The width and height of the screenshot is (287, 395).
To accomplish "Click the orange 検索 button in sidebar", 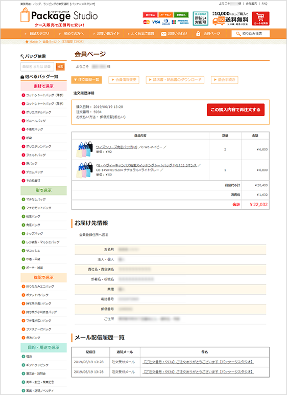I will (60, 67).
